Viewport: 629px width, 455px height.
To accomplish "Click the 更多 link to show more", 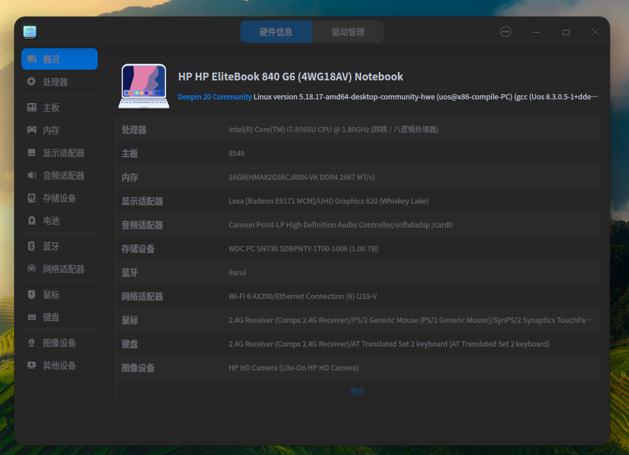I will 357,391.
